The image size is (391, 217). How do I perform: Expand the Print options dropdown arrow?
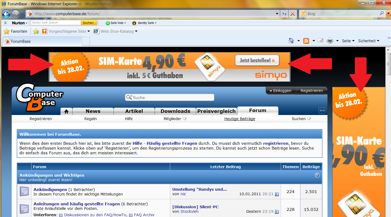point(337,41)
